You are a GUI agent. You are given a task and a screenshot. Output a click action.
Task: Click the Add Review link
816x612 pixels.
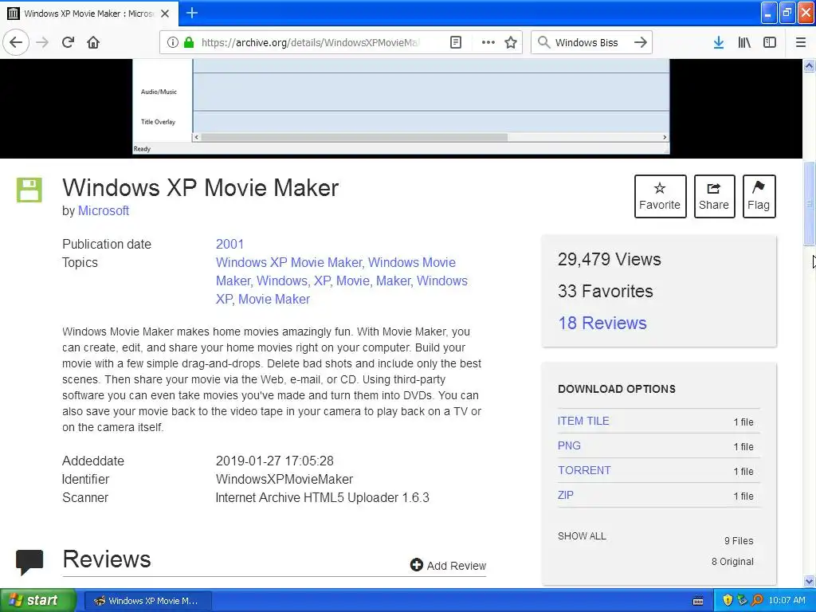448,565
